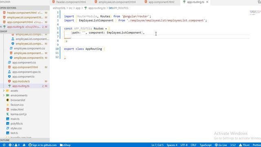Open app.component.html in Open Editors list
The height and width of the screenshot is (147, 261).
pos(24,22)
